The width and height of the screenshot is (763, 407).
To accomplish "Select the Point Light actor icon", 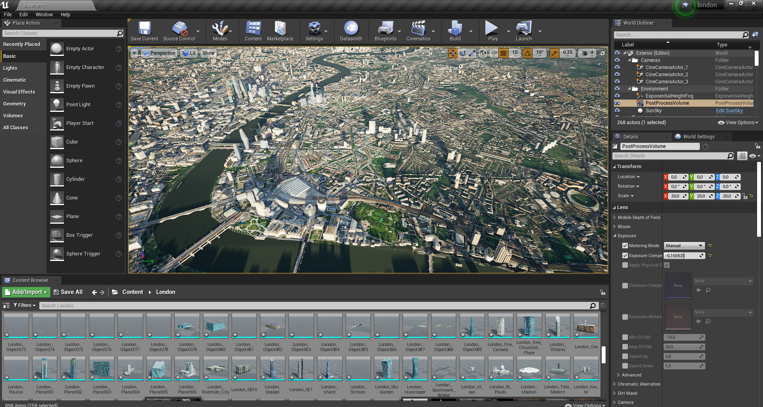I will coord(57,105).
